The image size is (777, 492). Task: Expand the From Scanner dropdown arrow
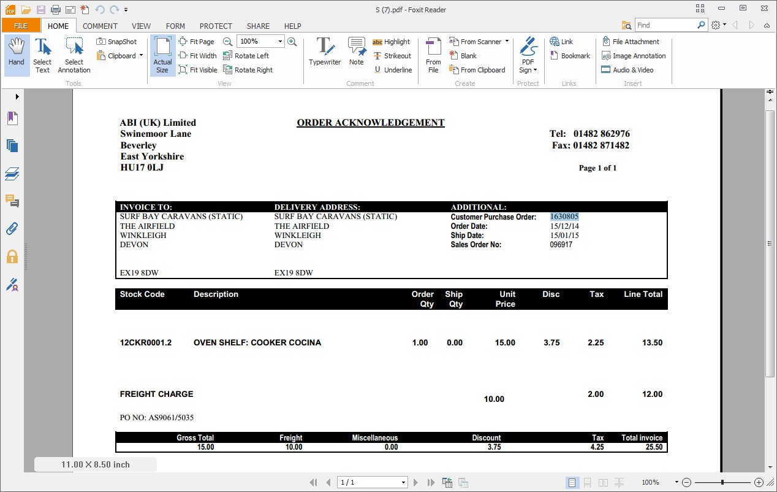507,42
